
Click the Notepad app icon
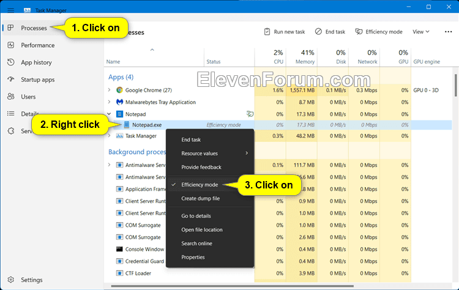point(119,114)
